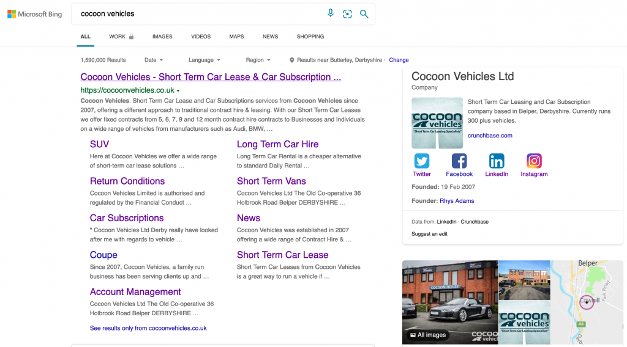Click the location pin icon near results
Image resolution: width=627 pixels, height=347 pixels.
[292, 60]
